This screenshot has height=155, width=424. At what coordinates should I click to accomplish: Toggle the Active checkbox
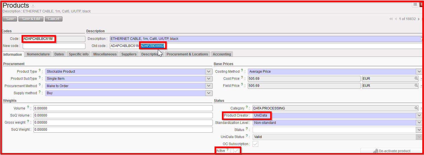click(x=236, y=151)
